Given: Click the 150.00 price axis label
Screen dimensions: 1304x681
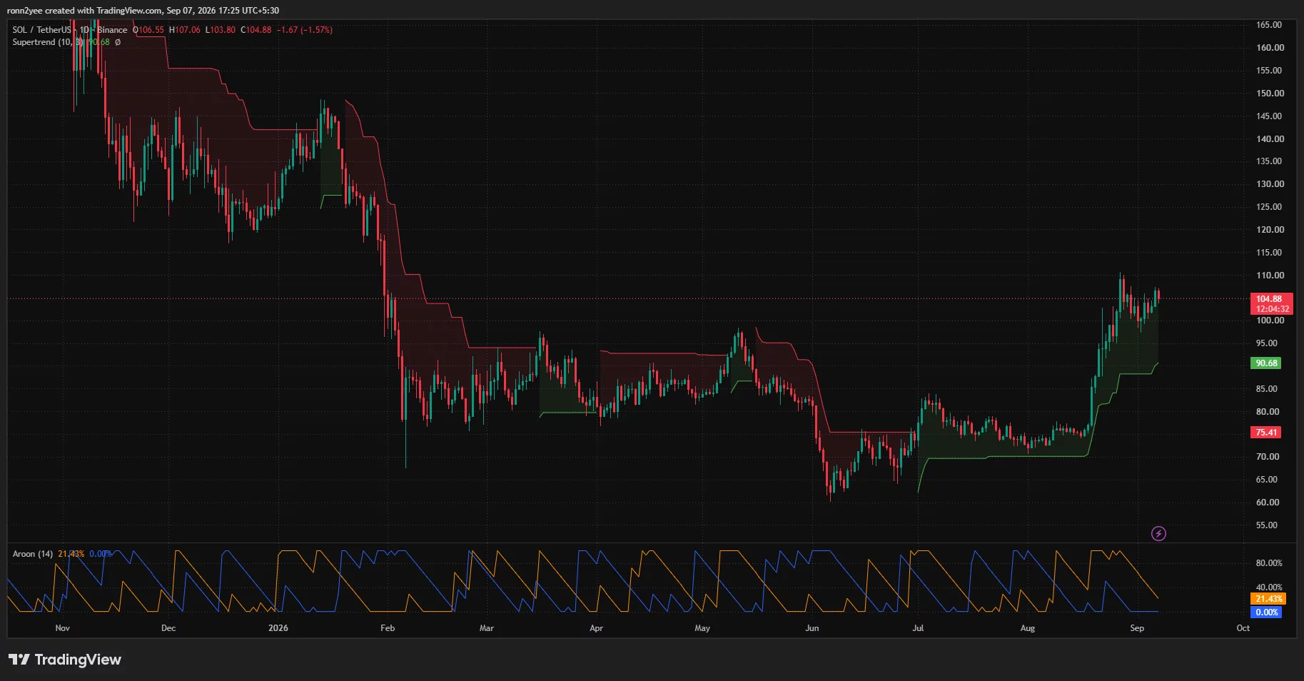Looking at the screenshot, I should point(1270,94).
